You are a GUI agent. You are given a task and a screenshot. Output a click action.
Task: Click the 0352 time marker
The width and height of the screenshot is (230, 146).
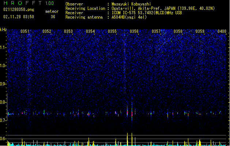[47, 31]
